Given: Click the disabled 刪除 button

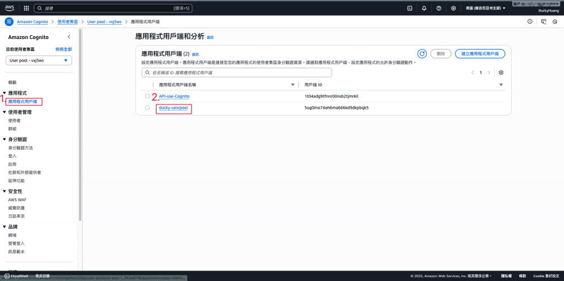Looking at the screenshot, I should coord(441,53).
